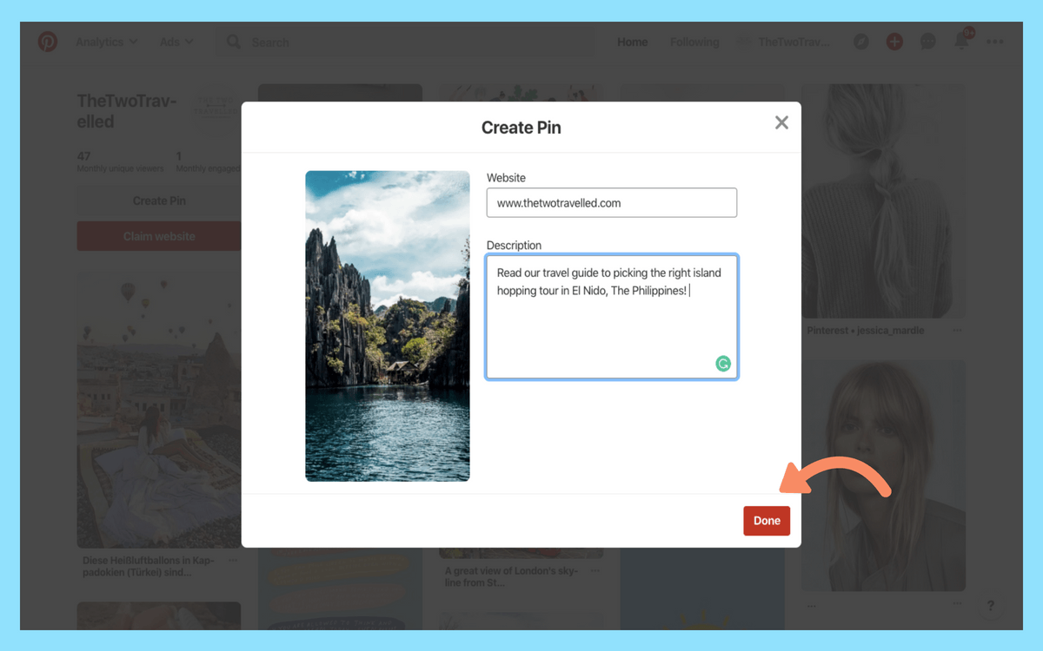Image resolution: width=1043 pixels, height=651 pixels.
Task: Open the notifications bell icon
Action: click(x=961, y=41)
